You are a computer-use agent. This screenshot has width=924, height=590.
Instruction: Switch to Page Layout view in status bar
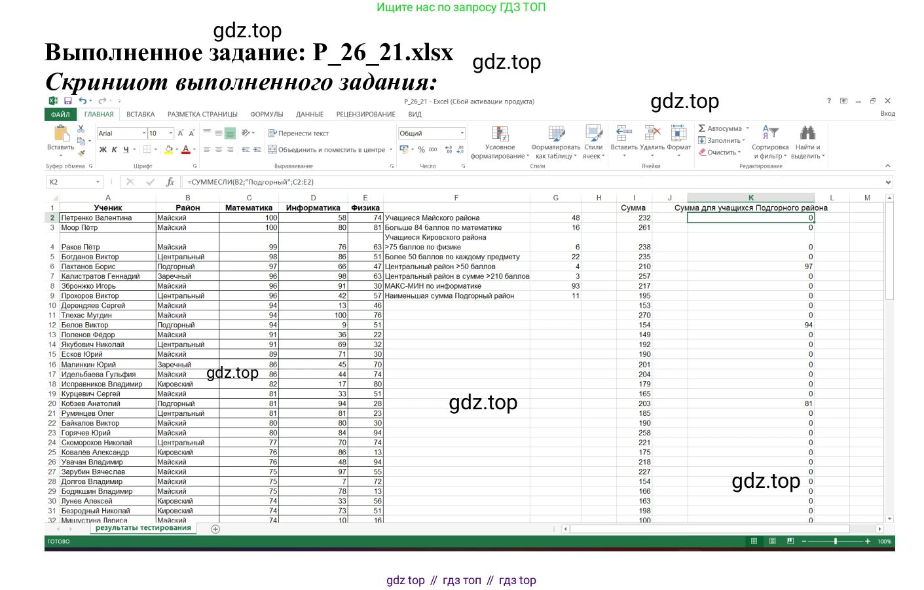point(772,542)
